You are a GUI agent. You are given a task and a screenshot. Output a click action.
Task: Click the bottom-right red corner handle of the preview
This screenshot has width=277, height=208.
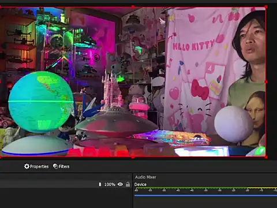(x=266, y=157)
